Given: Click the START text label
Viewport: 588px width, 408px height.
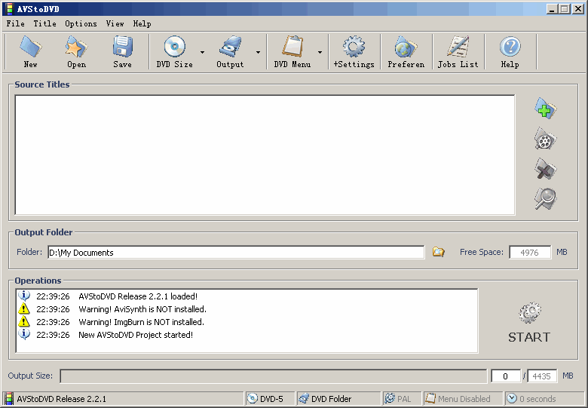Looking at the screenshot, I should (x=529, y=337).
